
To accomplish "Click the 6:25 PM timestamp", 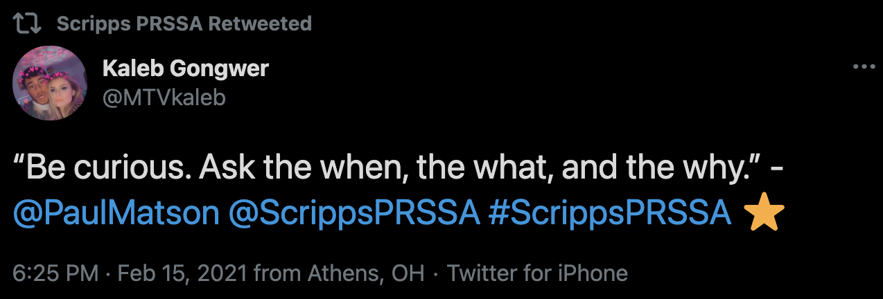I will tap(55, 273).
